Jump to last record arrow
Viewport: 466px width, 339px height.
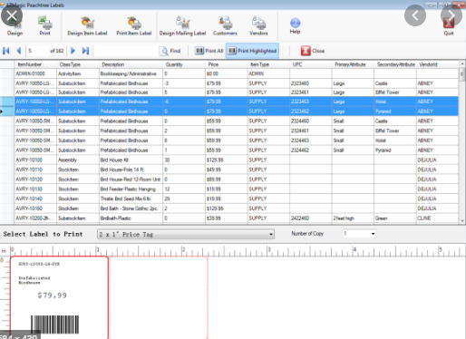tap(85, 51)
